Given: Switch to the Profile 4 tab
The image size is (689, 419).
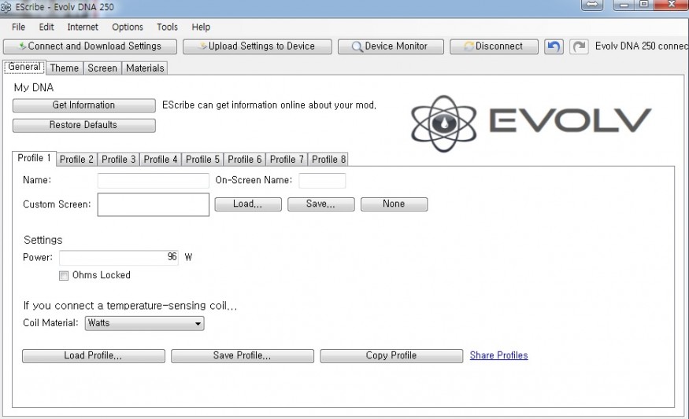Looking at the screenshot, I should point(161,160).
